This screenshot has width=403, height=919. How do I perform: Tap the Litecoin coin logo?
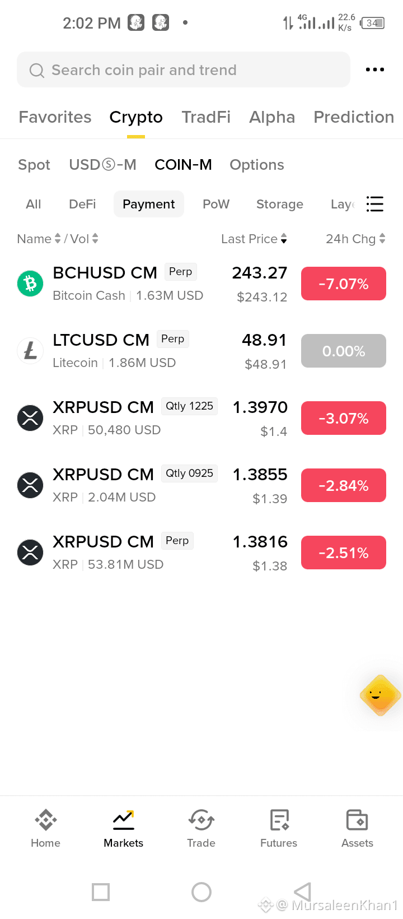(x=30, y=351)
